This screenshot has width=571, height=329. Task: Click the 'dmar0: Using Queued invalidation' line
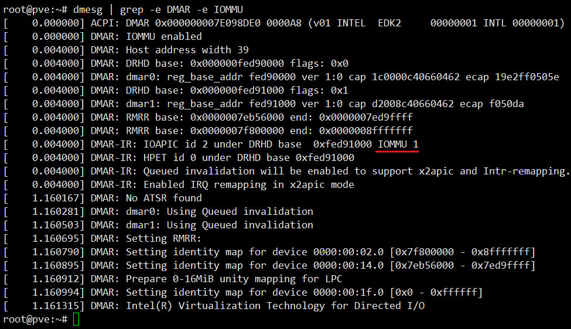click(x=201, y=211)
